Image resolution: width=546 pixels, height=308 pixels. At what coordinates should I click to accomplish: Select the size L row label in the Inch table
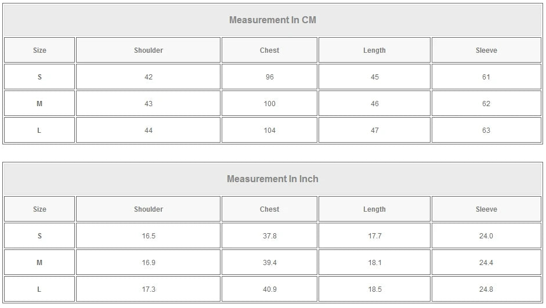39,289
